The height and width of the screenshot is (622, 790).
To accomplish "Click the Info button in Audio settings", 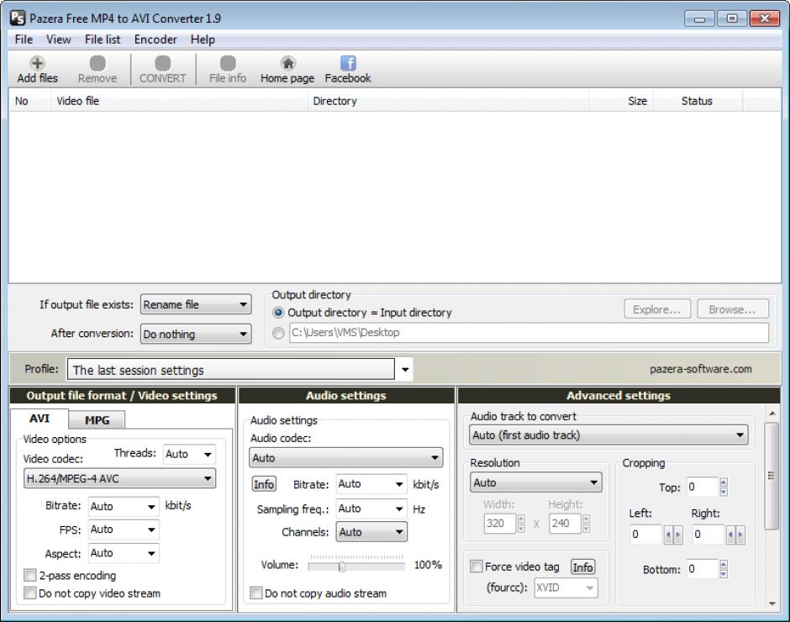I will tap(264, 484).
